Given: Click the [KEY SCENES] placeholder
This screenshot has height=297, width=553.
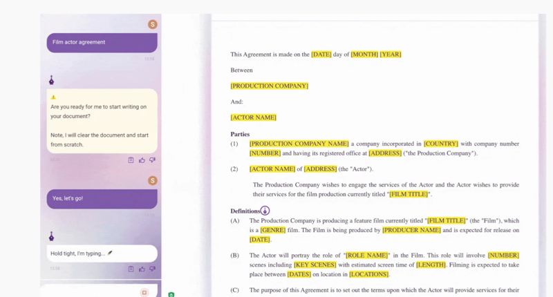Looking at the screenshot, I should coord(315,265).
